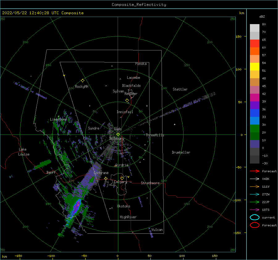Click the Airdrie city label
The image size is (278, 260).
(x=122, y=165)
